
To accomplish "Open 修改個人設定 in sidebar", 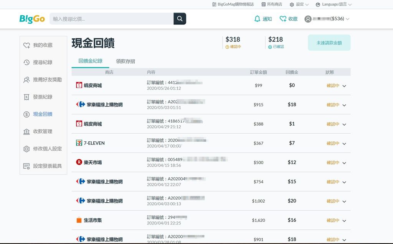I will (x=47, y=149).
